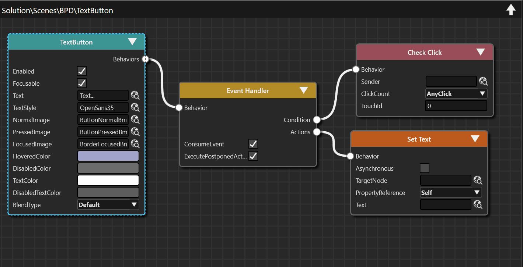Open the DisabledColor swatch
The width and height of the screenshot is (523, 267).
pyautogui.click(x=108, y=168)
